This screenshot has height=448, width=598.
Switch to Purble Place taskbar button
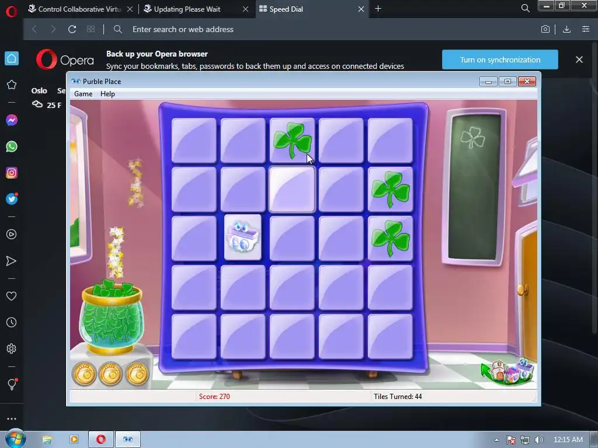pyautogui.click(x=128, y=440)
